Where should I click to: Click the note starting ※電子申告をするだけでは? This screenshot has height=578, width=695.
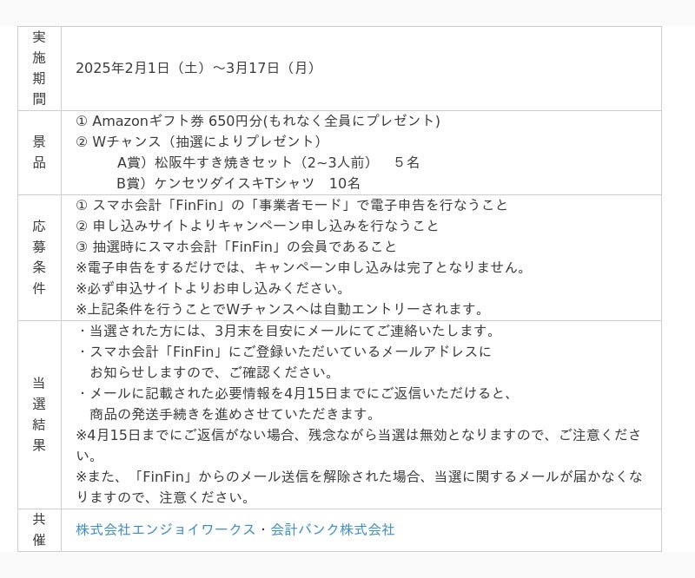(301, 267)
